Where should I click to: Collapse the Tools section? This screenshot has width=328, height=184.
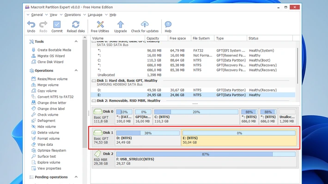(x=76, y=41)
